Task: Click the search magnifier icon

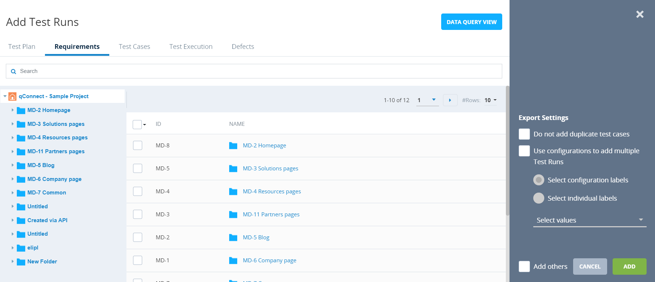Action: pos(14,72)
